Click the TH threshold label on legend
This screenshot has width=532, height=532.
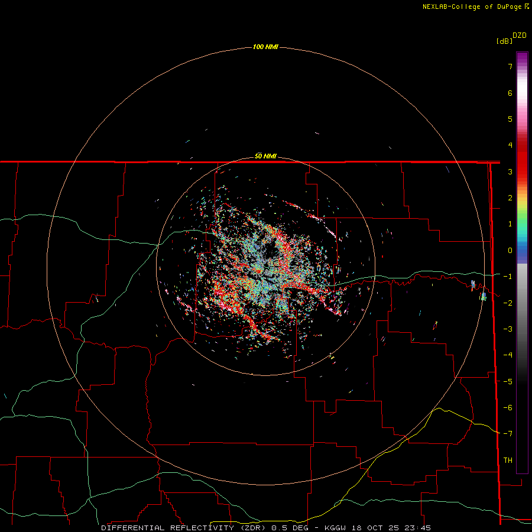(508, 460)
